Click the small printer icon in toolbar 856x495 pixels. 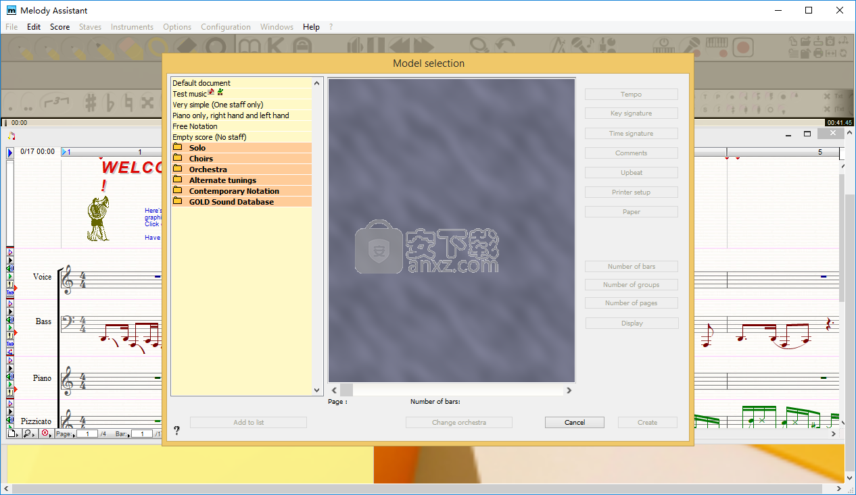coord(818,53)
